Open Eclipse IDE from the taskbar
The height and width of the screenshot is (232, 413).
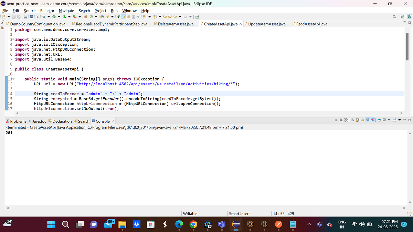(x=236, y=224)
